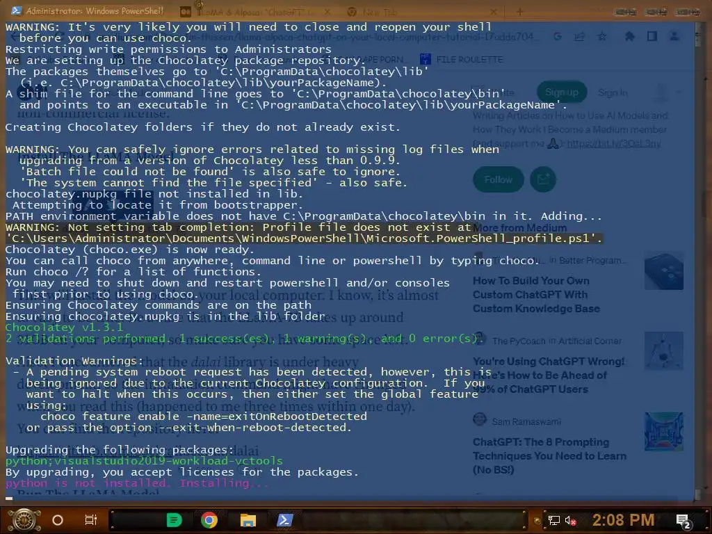Open 'You're Using ChatGPT Wrong!' article
The image size is (712, 534).
(x=549, y=375)
